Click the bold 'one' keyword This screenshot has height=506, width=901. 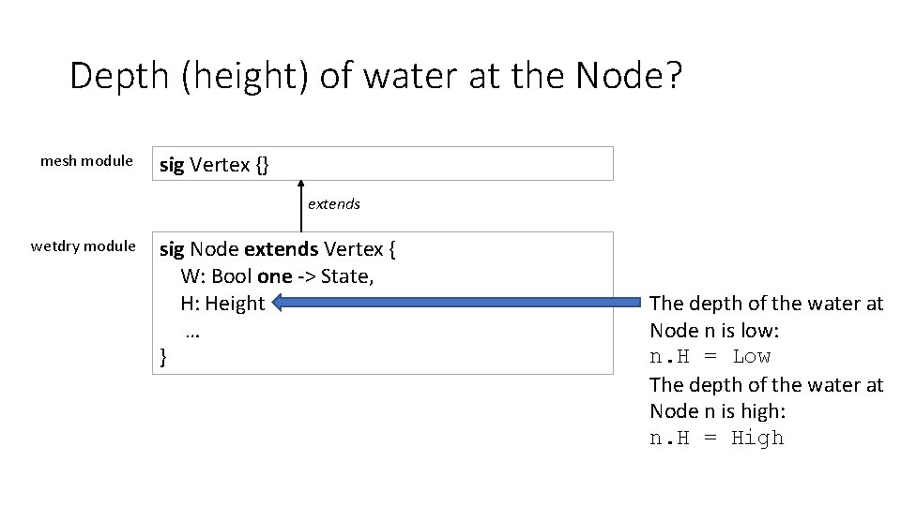click(275, 276)
